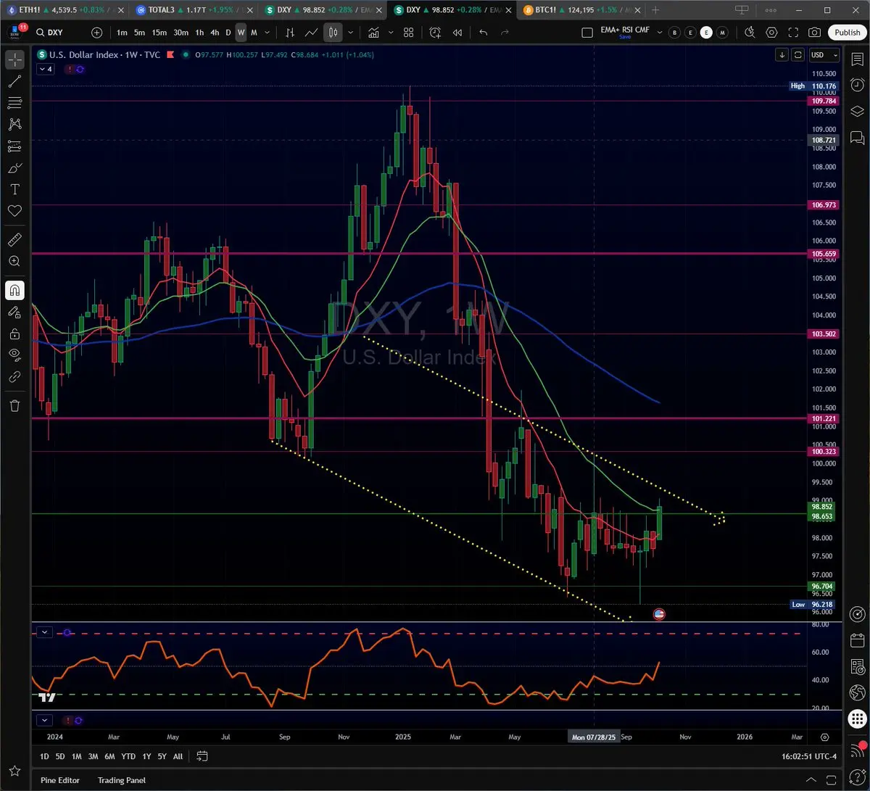The height and width of the screenshot is (791, 870).
Task: Add a new tab with plus
Action: click(655, 10)
